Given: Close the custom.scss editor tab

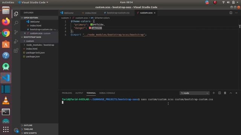Looking at the screenshot, I should [x=155, y=13].
